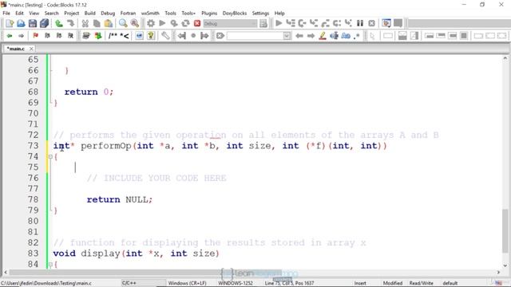Insert a Doxygen block comment with /** icon

[113, 36]
